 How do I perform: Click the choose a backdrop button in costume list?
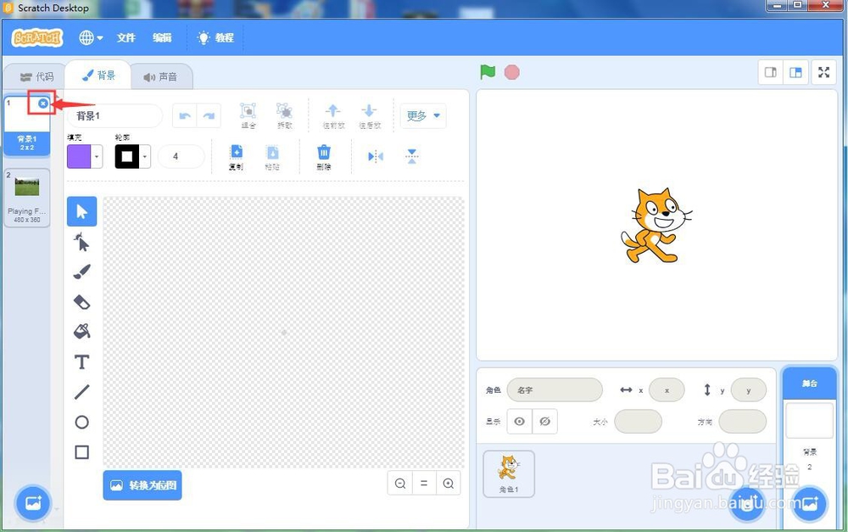(x=33, y=503)
